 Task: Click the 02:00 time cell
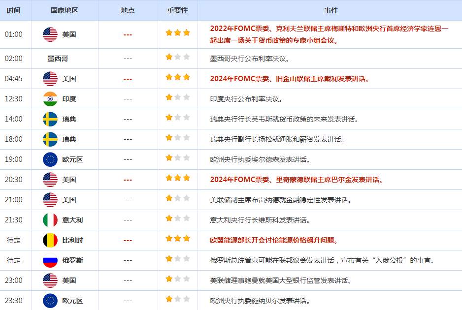14,59
